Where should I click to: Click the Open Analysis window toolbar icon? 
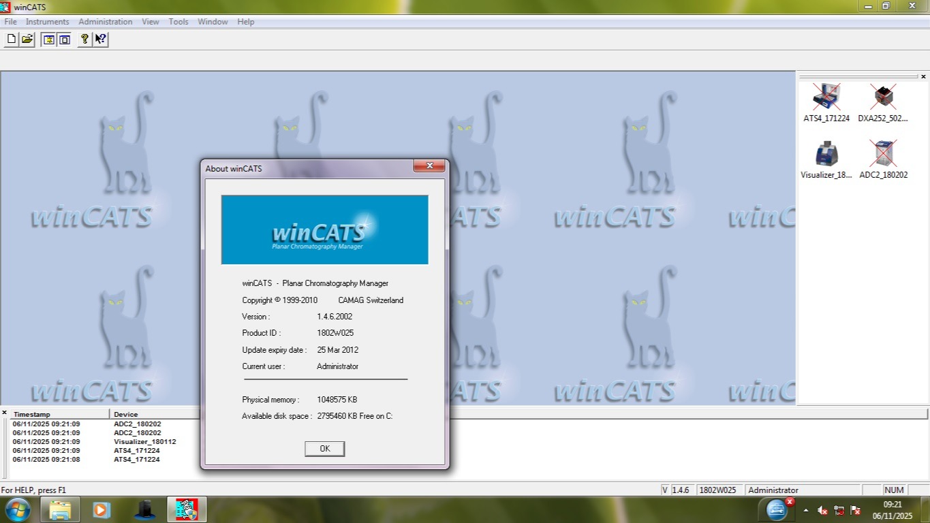tap(63, 39)
